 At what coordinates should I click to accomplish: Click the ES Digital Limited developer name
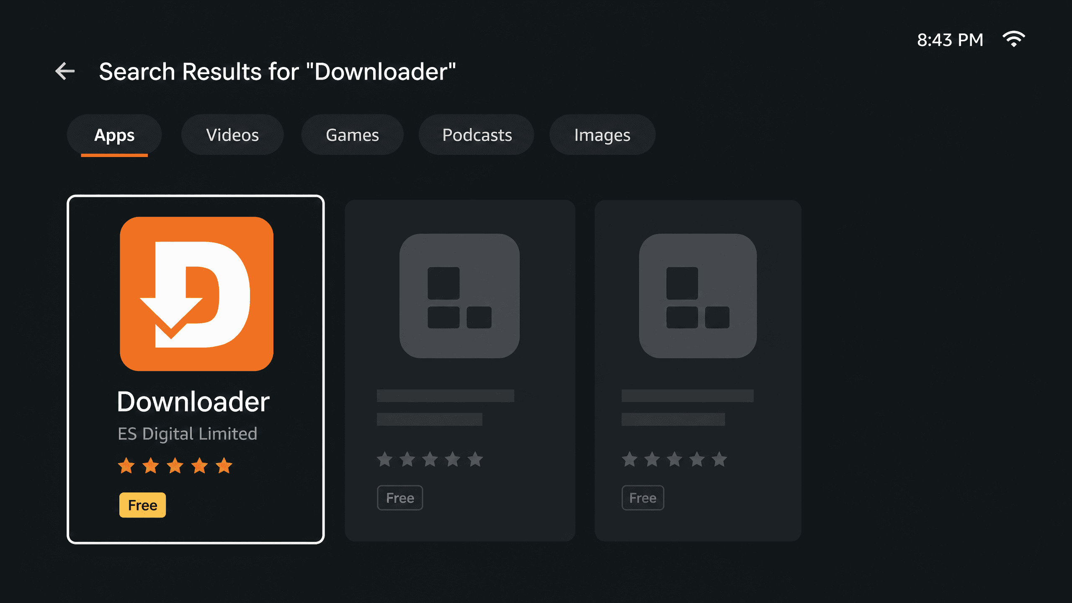(188, 434)
